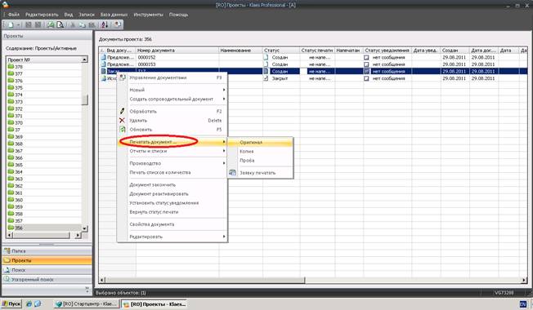Image resolution: width=533 pixels, height=310 pixels.
Task: Toggle notification checkbox in the Закрыт row
Action: 366,78
